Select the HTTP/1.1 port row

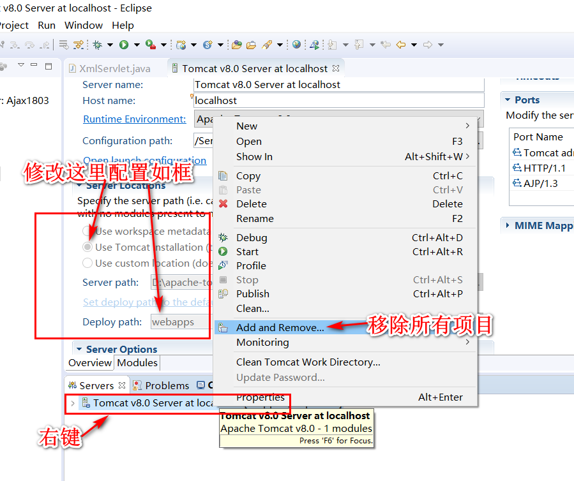542,168
